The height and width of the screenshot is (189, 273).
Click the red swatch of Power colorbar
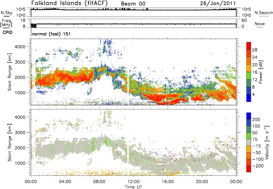point(249,46)
